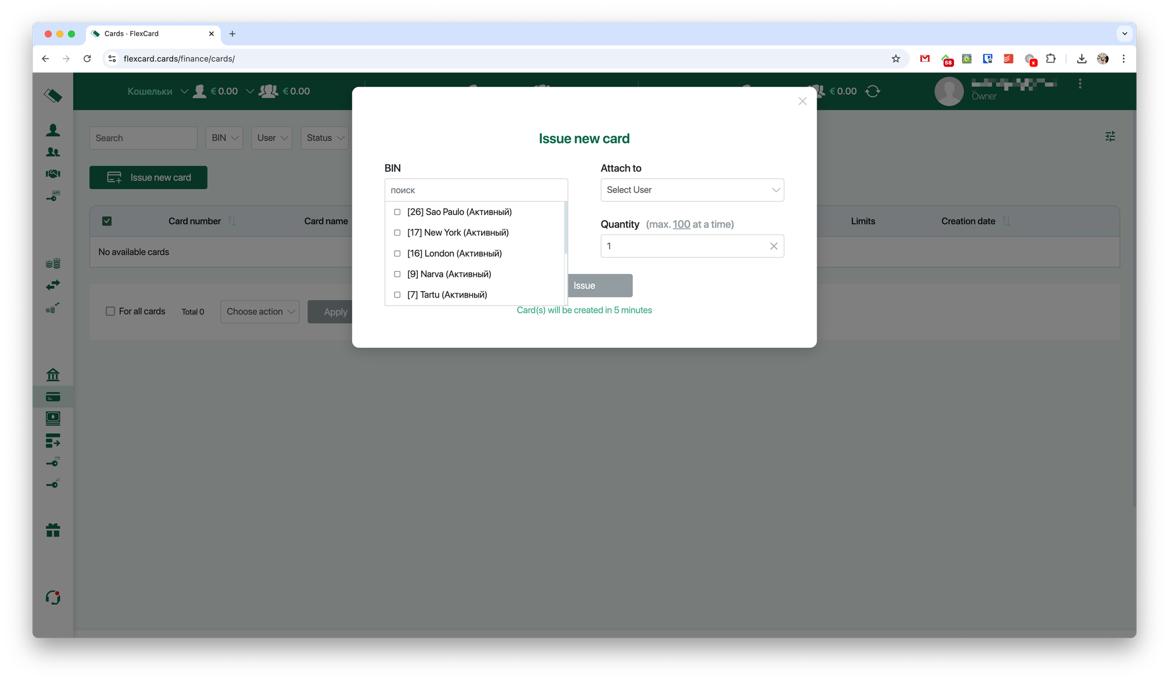Click the transfer arrows icon in sidebar
This screenshot has width=1169, height=681.
(53, 285)
